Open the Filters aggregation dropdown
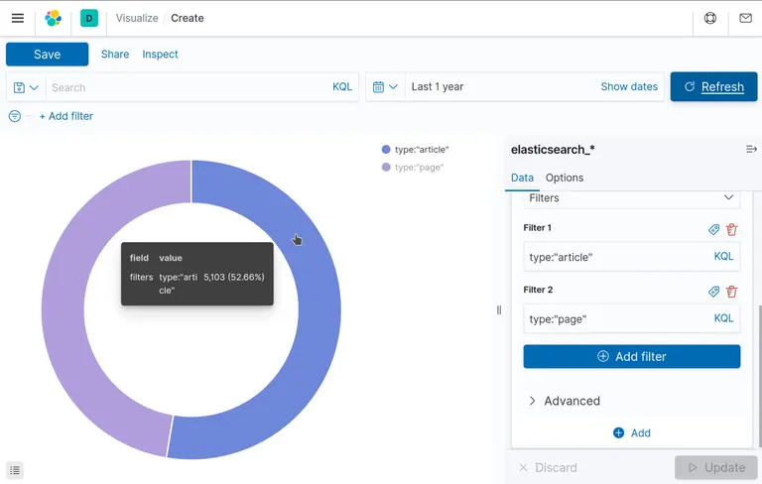The height and width of the screenshot is (484, 762). pos(631,198)
